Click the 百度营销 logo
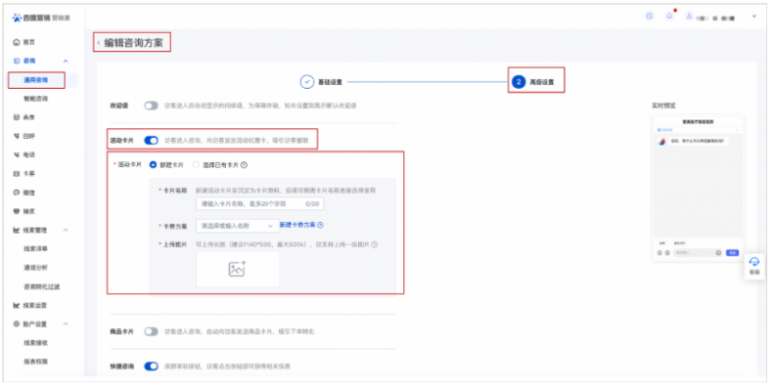Viewport: 772px width, 387px height. pos(41,17)
